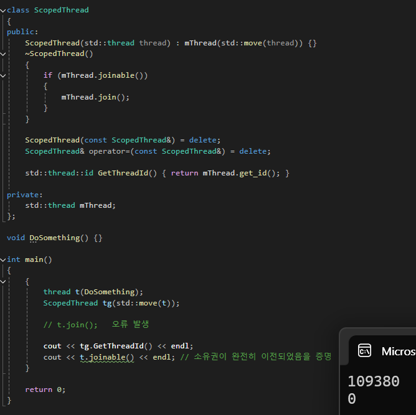Collapse the ~ScopedThread destructor block
Image resolution: width=416 pixels, height=415 pixels.
3,54
